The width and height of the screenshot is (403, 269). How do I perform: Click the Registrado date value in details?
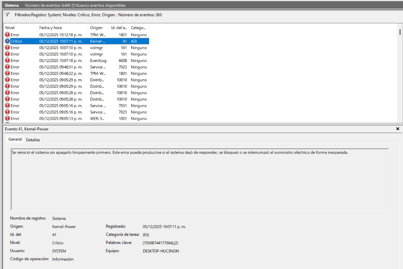click(x=164, y=227)
